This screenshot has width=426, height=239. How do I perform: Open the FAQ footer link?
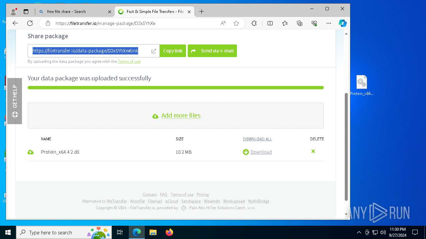click(164, 195)
